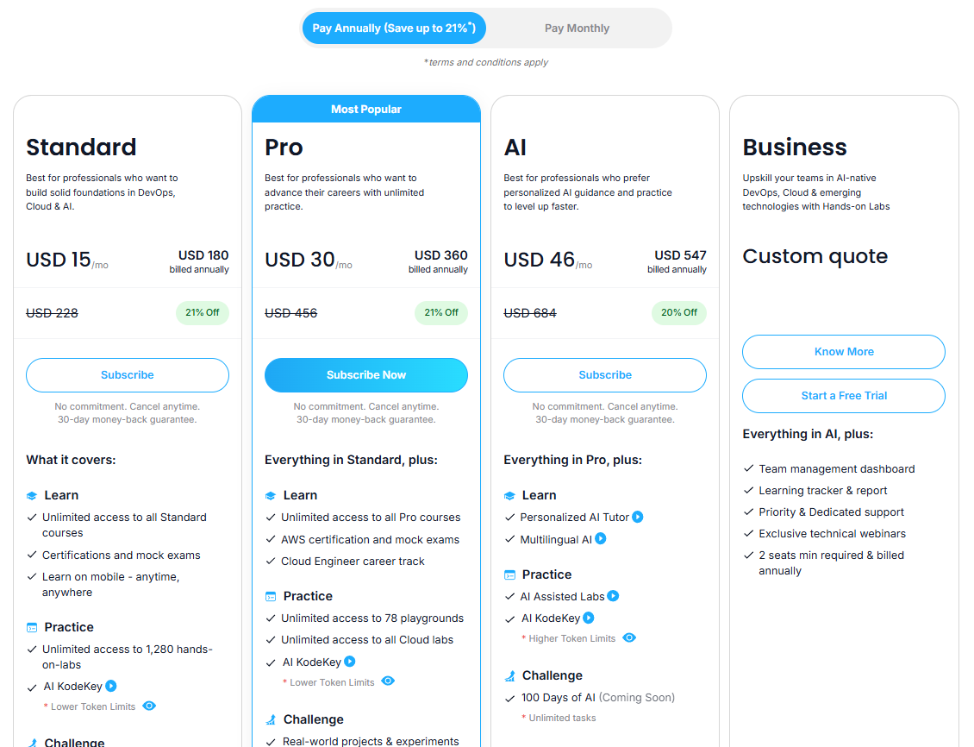Click the Practice icon in the AI plan
974x747 pixels.
(509, 574)
